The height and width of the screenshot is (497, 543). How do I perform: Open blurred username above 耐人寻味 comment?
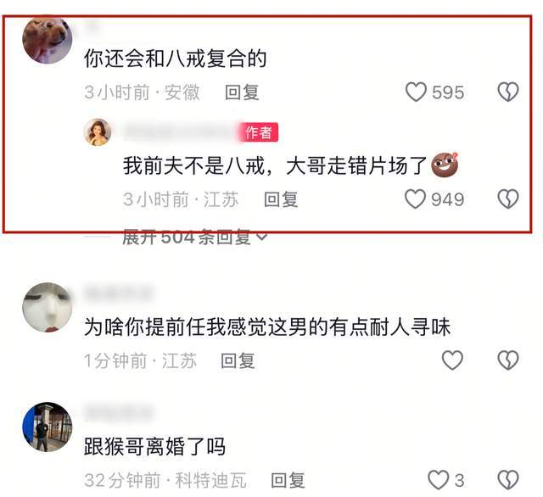pyautogui.click(x=118, y=293)
